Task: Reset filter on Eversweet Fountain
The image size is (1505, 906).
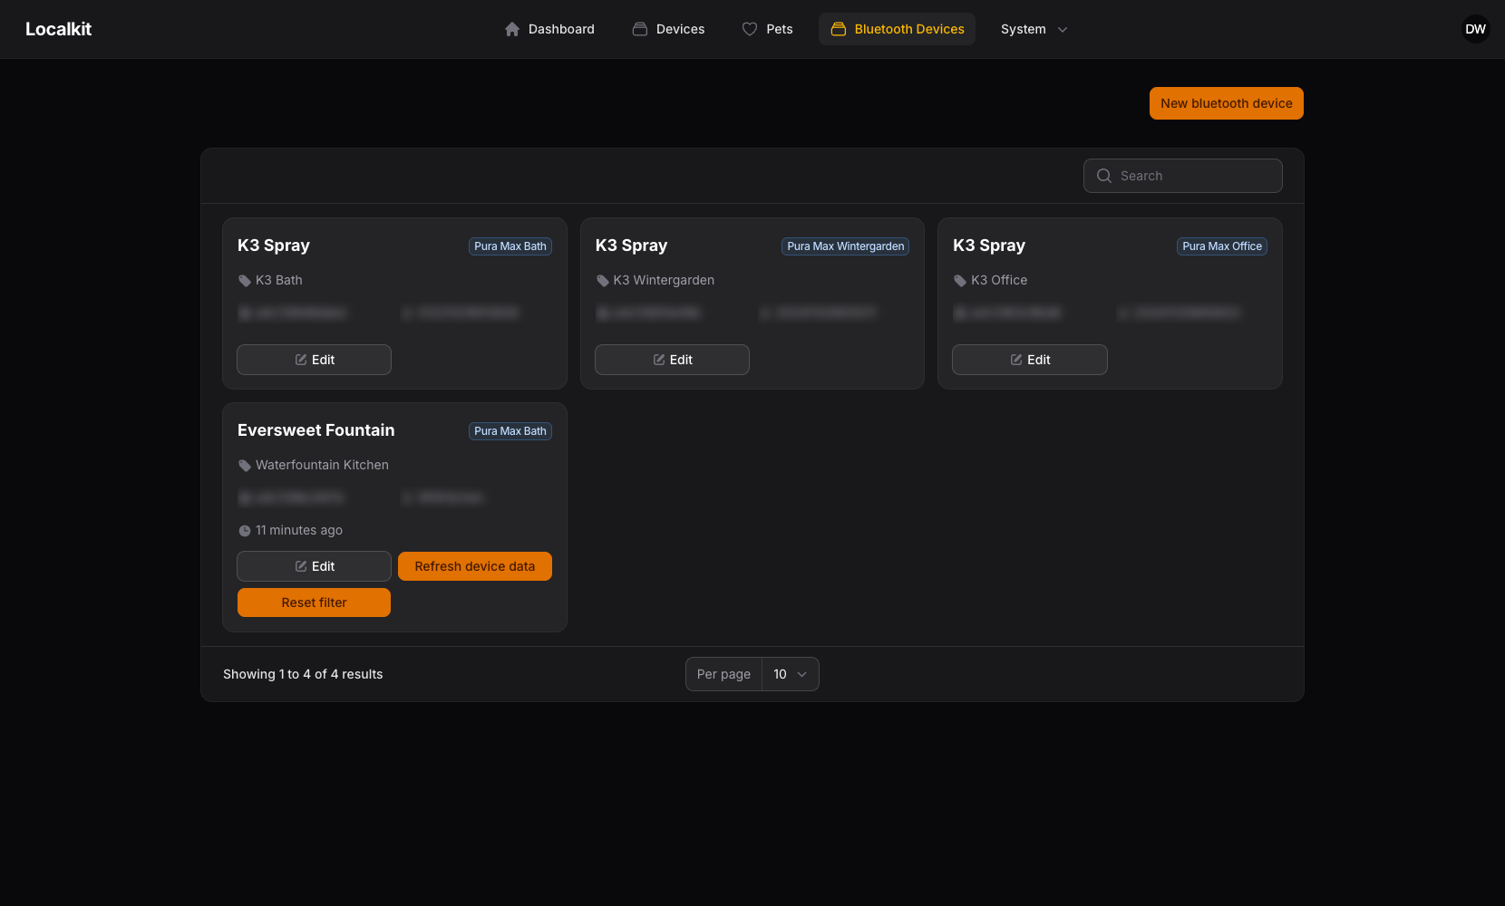Action: (314, 602)
